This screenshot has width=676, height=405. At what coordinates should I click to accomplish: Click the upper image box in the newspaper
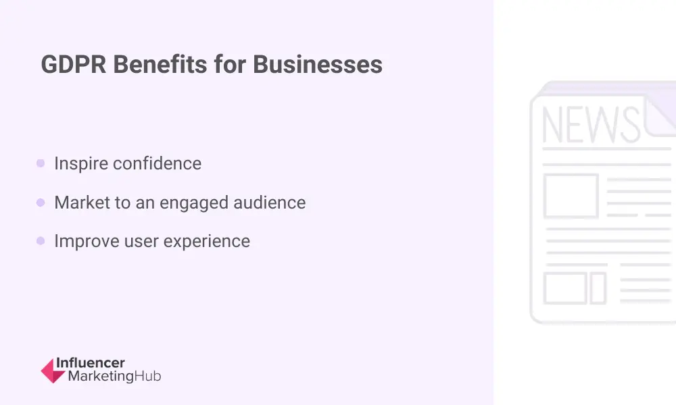tap(571, 196)
